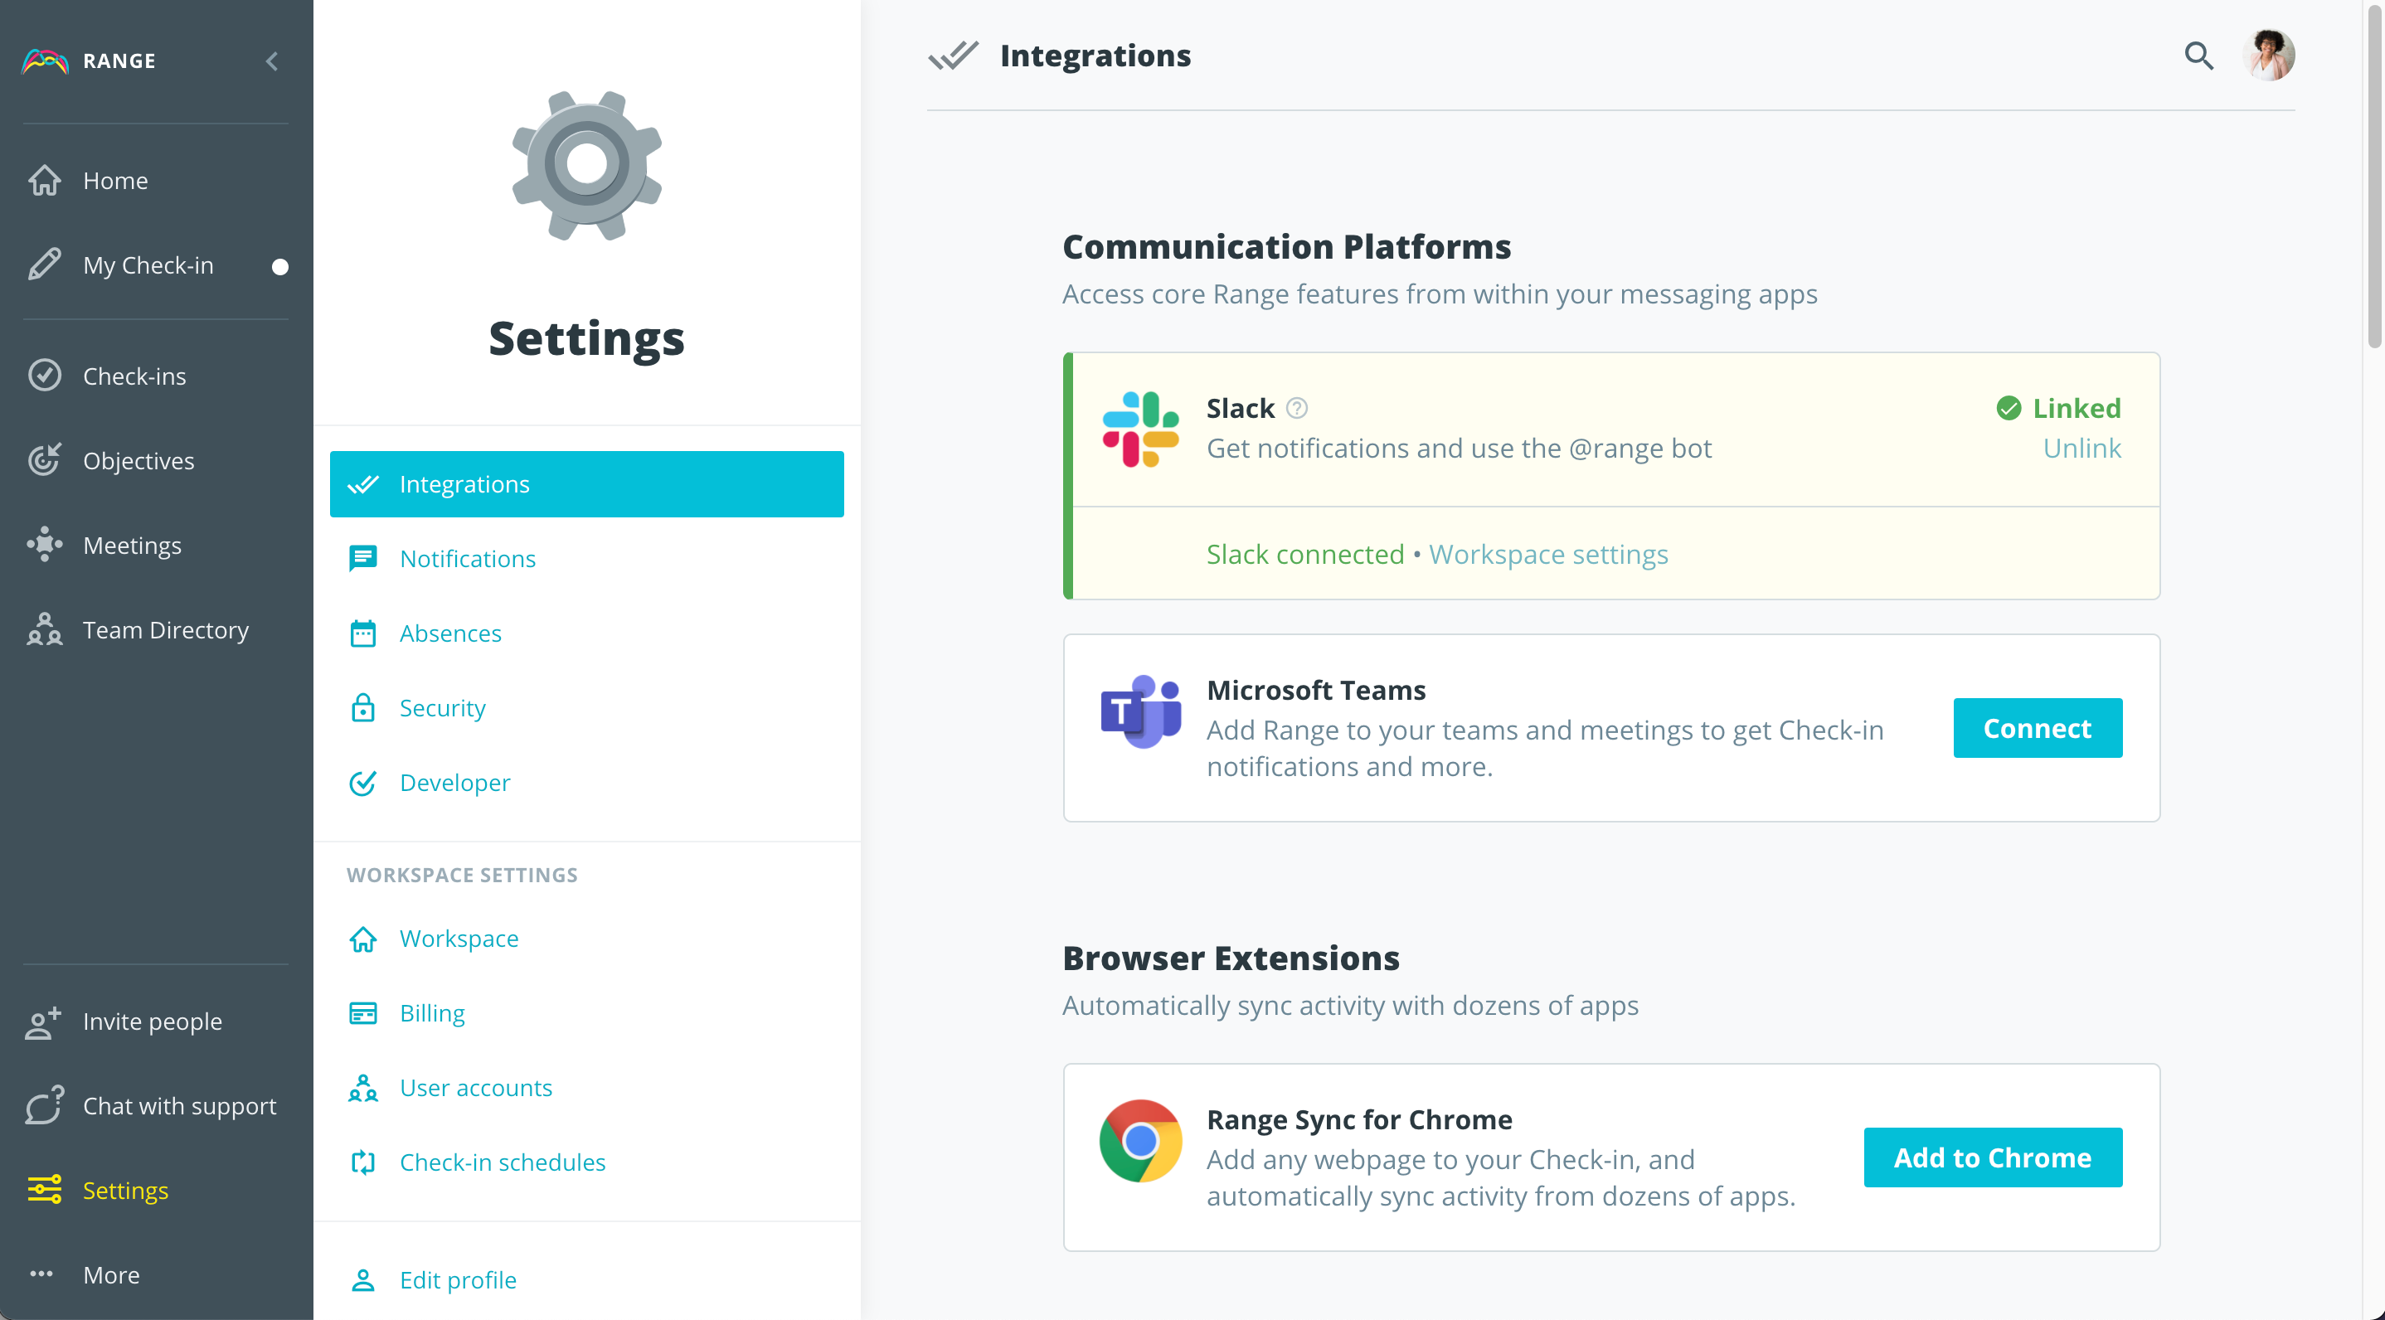Select the Integrations settings tab
This screenshot has height=1320, width=2385.
coord(587,484)
